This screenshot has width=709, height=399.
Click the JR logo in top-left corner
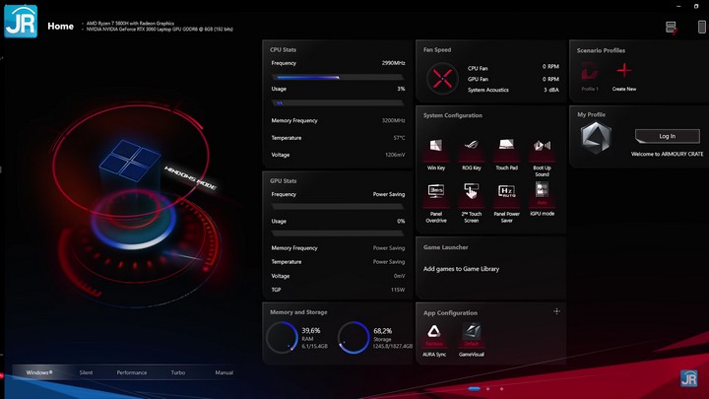tap(21, 22)
